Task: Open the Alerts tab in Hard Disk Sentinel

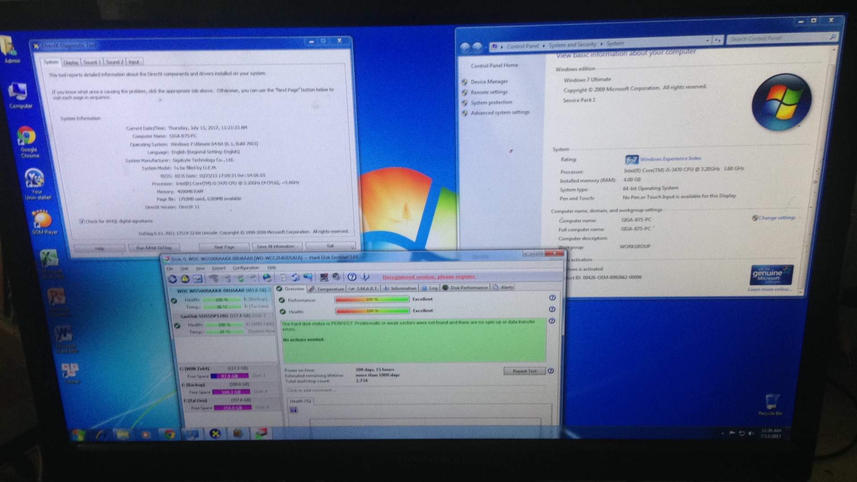Action: (503, 287)
